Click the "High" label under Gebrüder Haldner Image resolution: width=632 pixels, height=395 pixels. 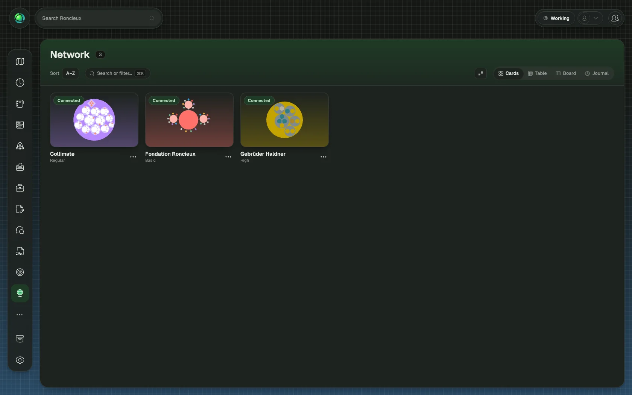245,160
